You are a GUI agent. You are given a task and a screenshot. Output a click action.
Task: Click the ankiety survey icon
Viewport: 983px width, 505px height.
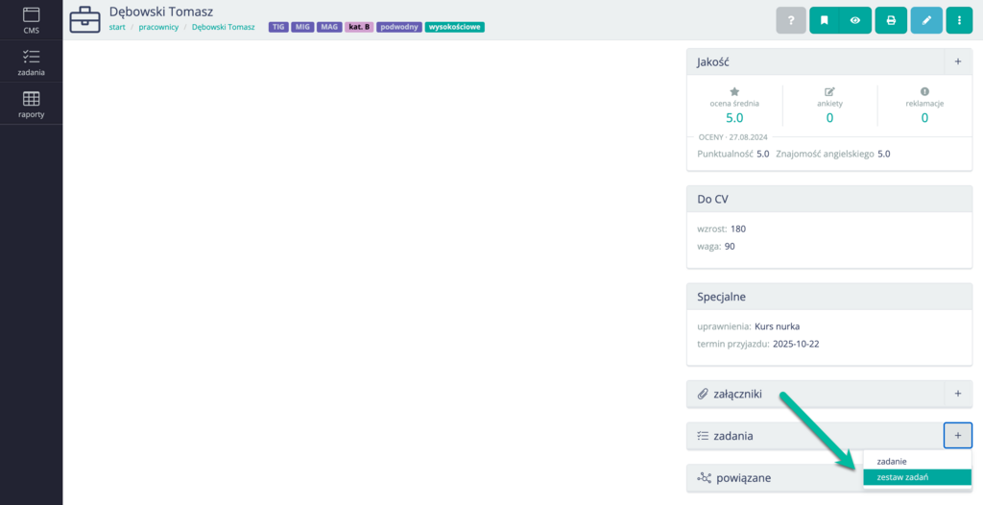pyautogui.click(x=829, y=91)
